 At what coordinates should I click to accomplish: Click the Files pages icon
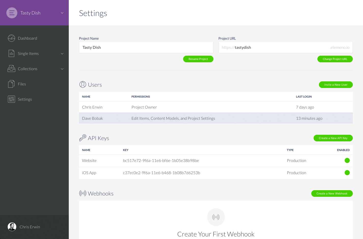11,84
